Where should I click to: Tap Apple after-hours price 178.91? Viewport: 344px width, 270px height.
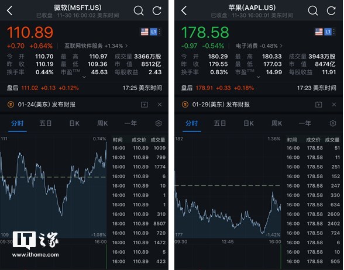204,88
